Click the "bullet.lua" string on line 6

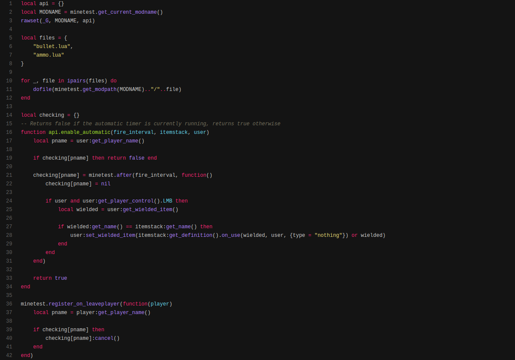coord(51,46)
